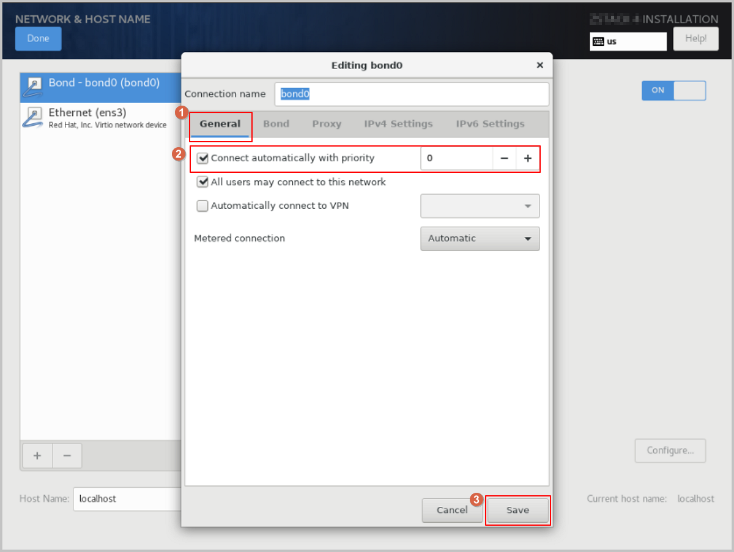Click the Done button
Screen dimensions: 734x552
click(38, 38)
